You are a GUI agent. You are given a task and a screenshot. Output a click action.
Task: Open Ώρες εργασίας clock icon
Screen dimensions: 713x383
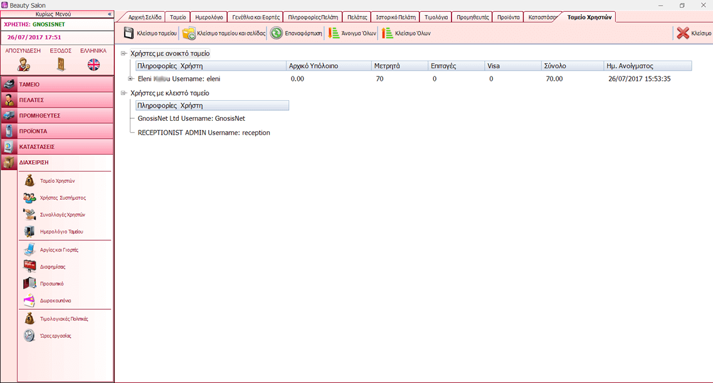pyautogui.click(x=29, y=336)
